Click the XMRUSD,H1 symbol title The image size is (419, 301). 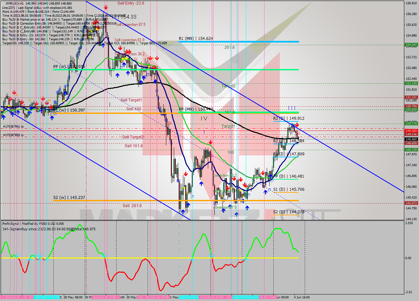(x=15, y=3)
